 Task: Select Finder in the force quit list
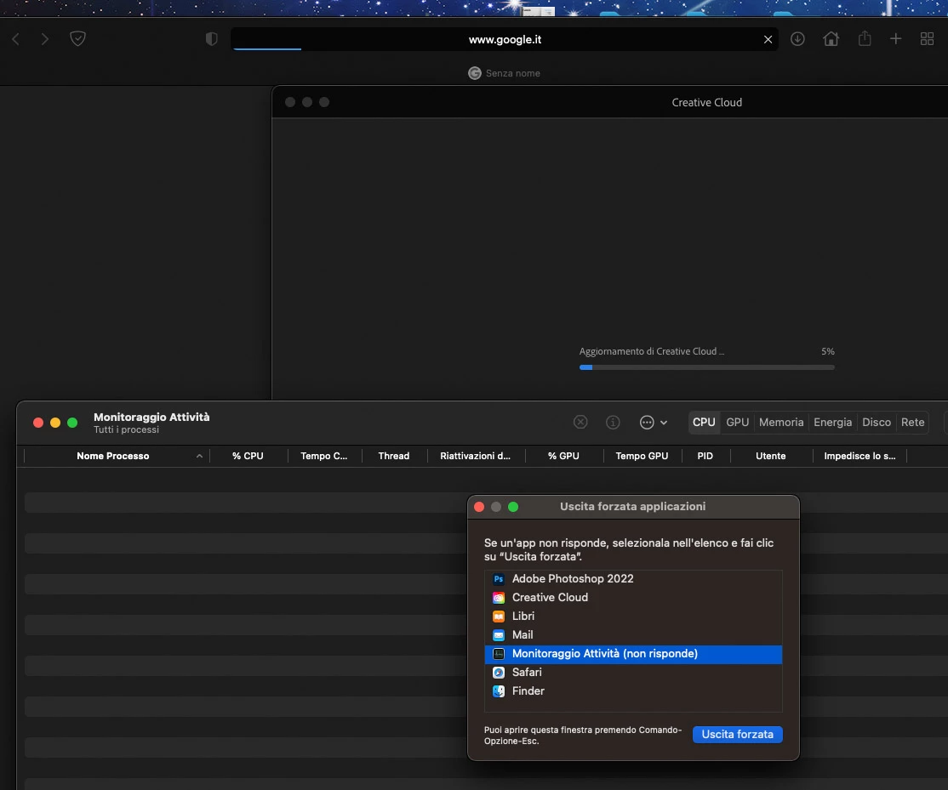point(633,691)
